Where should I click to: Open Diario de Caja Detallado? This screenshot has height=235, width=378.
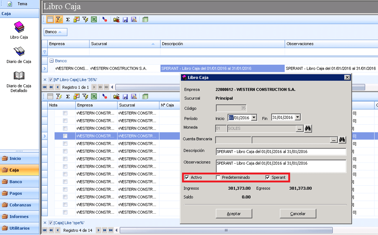(x=19, y=76)
